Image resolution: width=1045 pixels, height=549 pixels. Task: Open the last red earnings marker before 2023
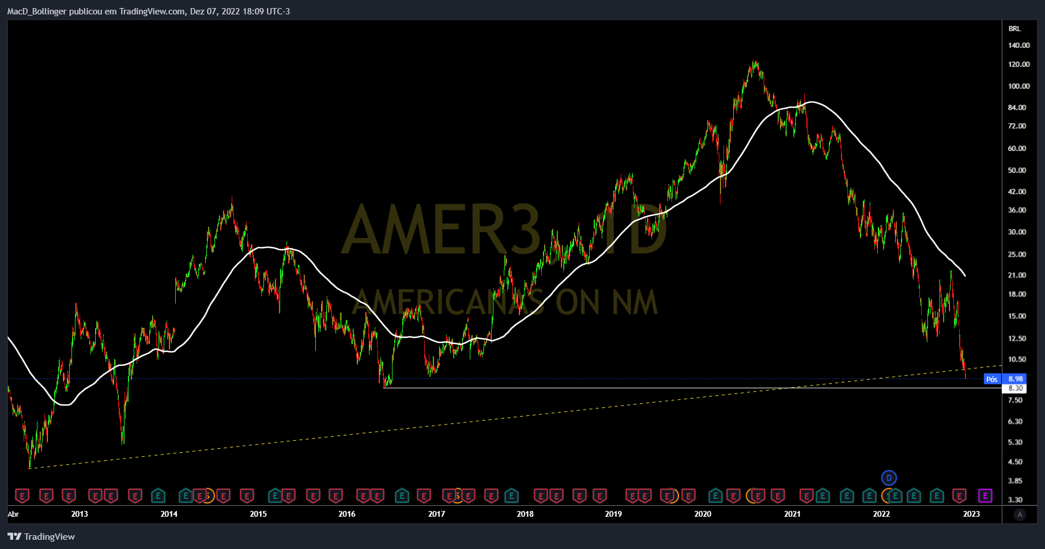[959, 495]
